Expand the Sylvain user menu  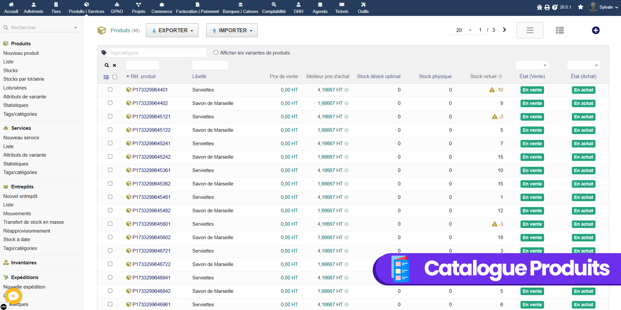pos(603,7)
